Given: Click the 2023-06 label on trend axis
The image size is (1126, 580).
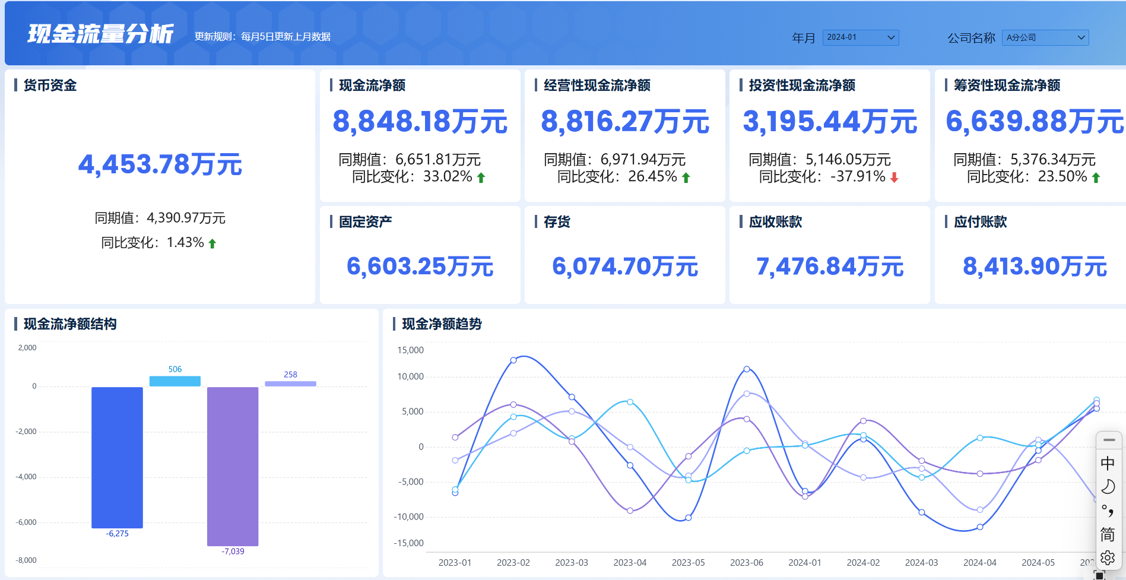Looking at the screenshot, I should 746,563.
